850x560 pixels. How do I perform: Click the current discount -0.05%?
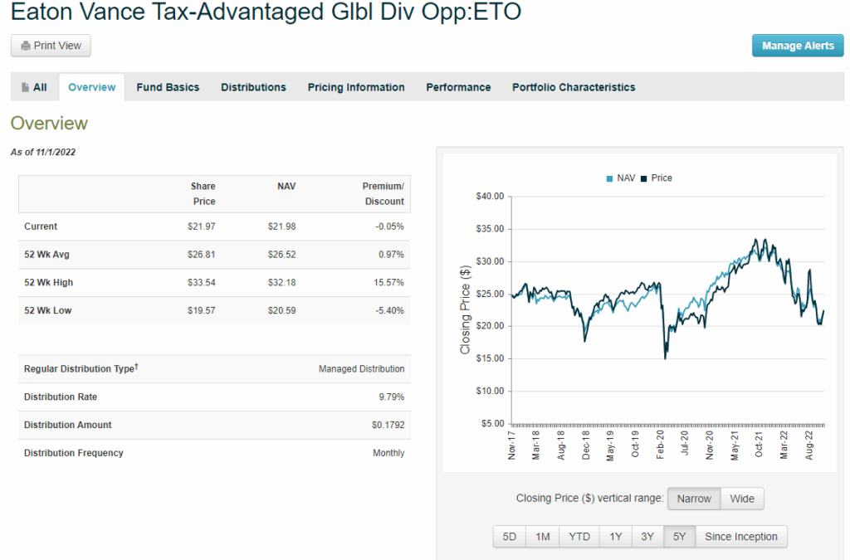(x=390, y=226)
